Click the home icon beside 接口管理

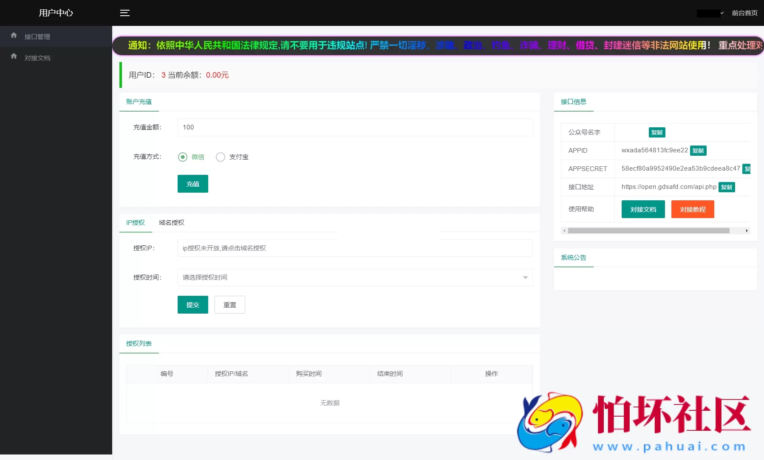(x=14, y=36)
